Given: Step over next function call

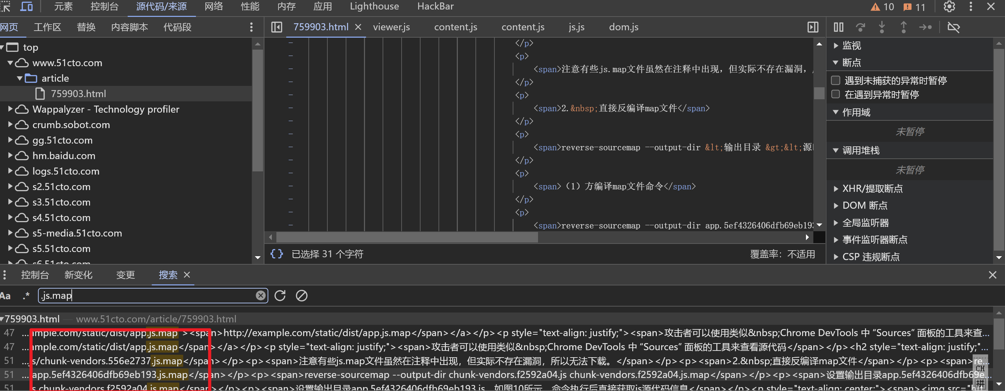Looking at the screenshot, I should click(860, 27).
